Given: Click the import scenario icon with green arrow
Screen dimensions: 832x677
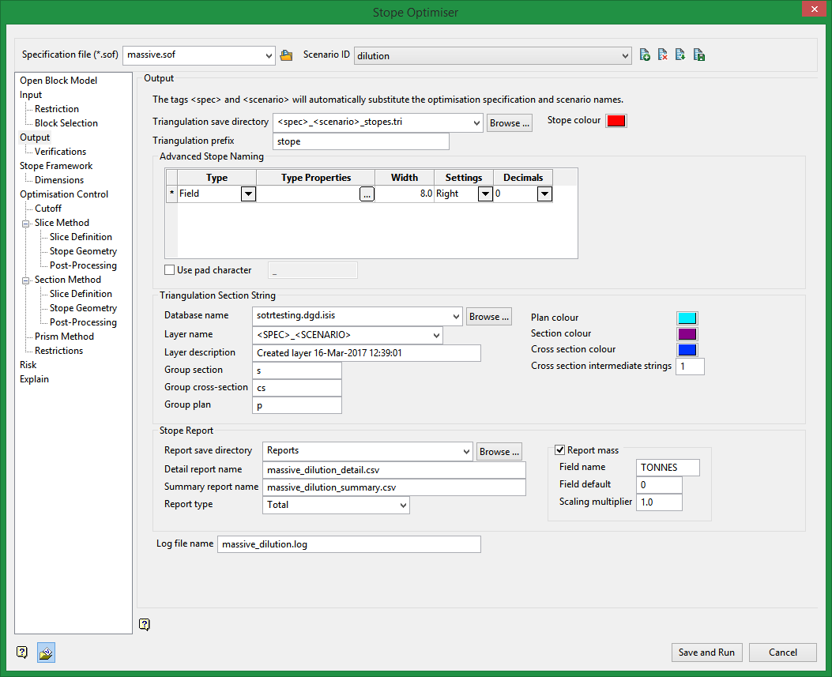Looking at the screenshot, I should tap(680, 55).
